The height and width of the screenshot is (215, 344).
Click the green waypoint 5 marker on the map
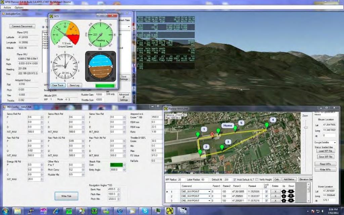[235, 128]
